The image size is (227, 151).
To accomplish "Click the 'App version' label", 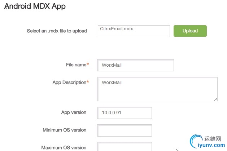I will coord(74,112).
